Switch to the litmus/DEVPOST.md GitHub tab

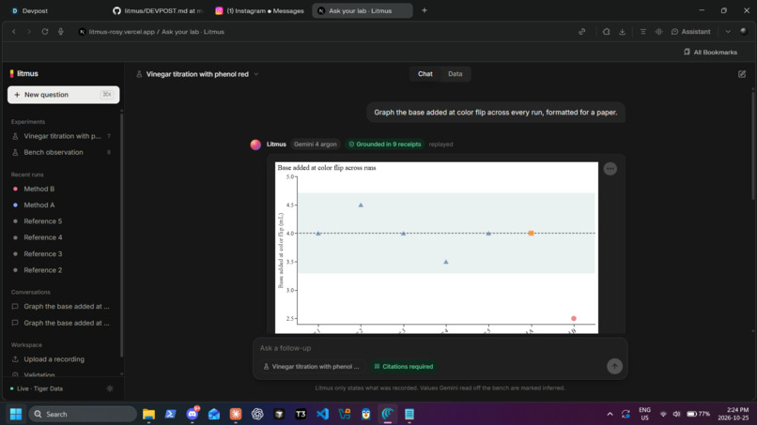pyautogui.click(x=159, y=10)
